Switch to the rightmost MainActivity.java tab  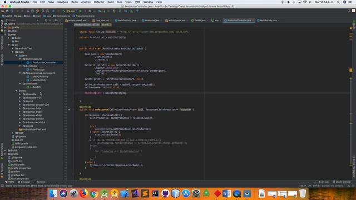click(x=268, y=21)
